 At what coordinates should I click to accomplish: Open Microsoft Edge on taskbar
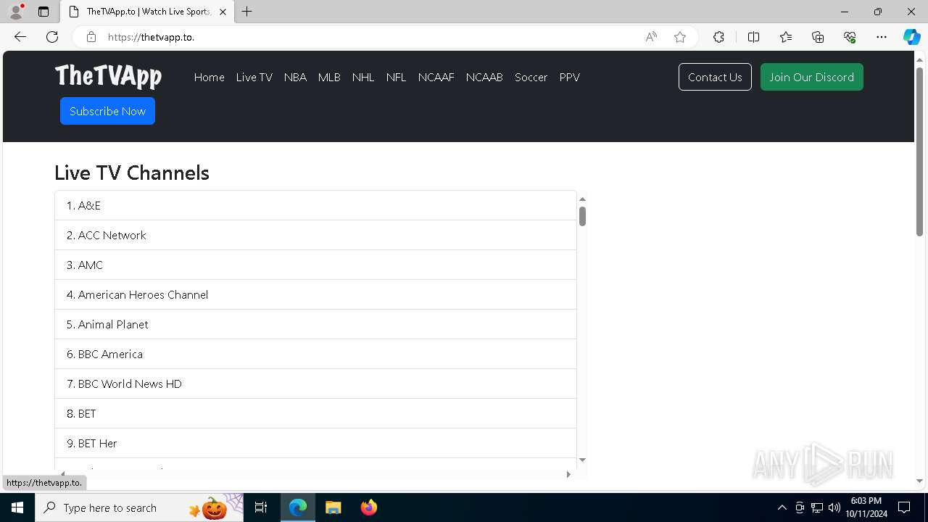pyautogui.click(x=298, y=507)
